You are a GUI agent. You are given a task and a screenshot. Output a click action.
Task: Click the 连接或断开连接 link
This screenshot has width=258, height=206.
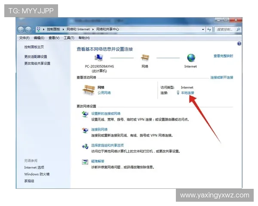point(221,77)
